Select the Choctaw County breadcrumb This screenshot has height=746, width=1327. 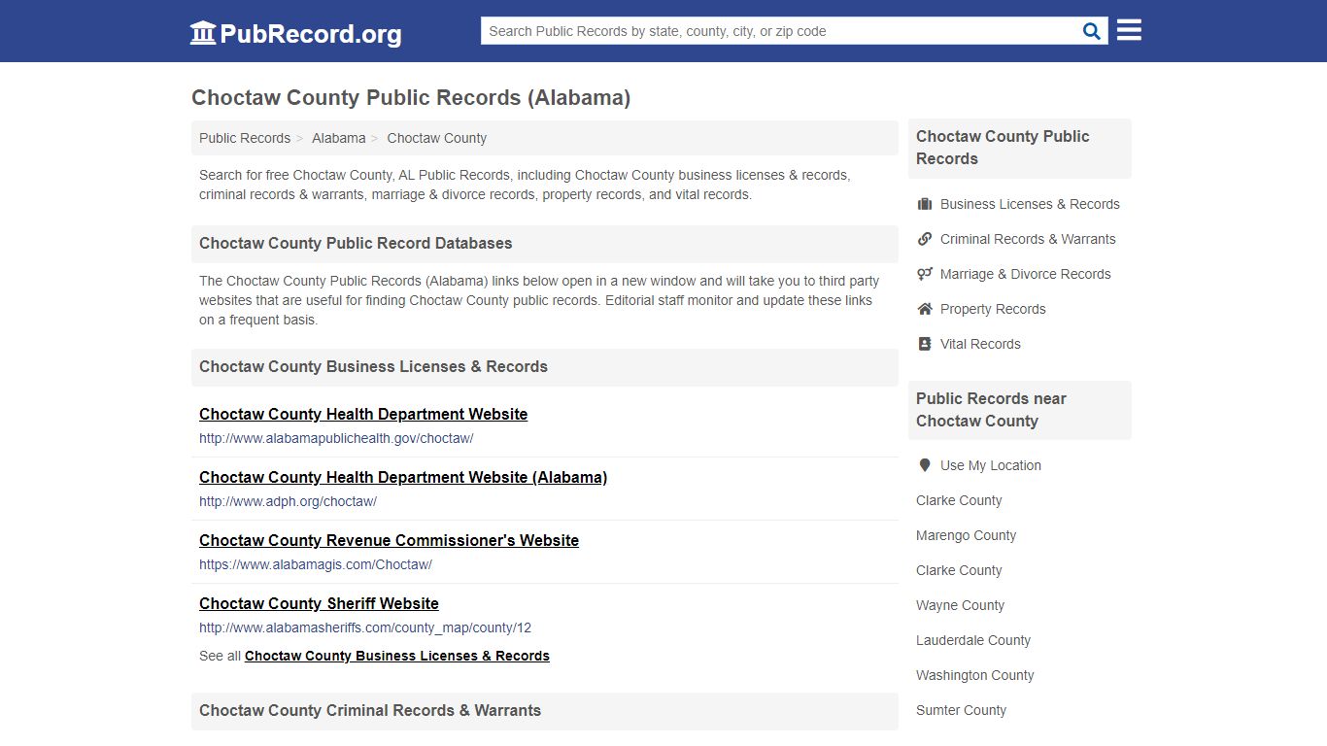pos(437,138)
